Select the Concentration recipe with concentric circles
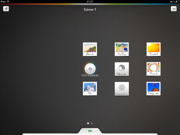Viewport: 180px width, 135px height. (122, 89)
